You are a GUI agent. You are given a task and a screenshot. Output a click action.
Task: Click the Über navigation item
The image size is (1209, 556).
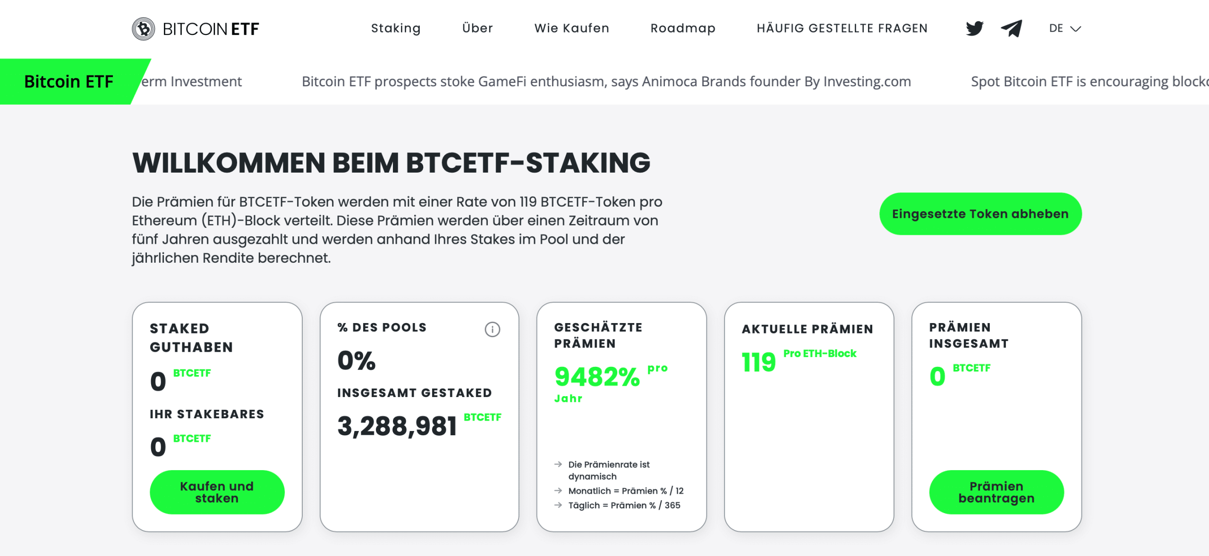point(477,28)
